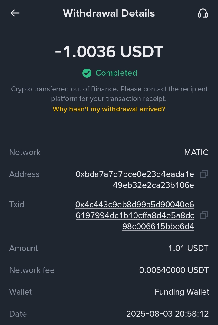218x325 pixels.
Task: Click the Withdrawal Details page title
Action: (109, 13)
